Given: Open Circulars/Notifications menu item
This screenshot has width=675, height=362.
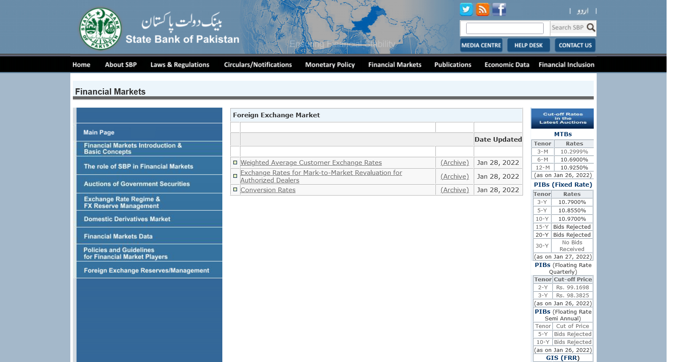Looking at the screenshot, I should click(258, 65).
